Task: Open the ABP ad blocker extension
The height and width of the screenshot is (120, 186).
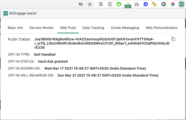Action: click(x=110, y=4)
